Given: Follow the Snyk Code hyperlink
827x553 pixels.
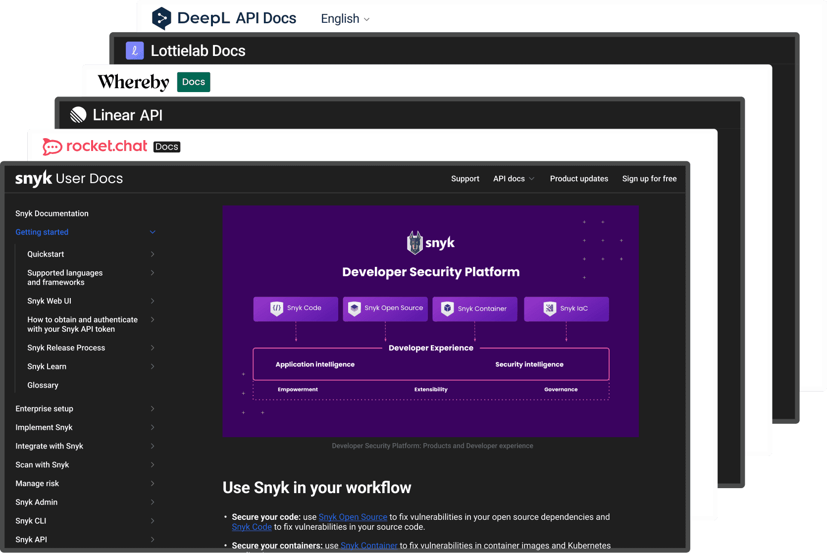Looking at the screenshot, I should coord(252,527).
